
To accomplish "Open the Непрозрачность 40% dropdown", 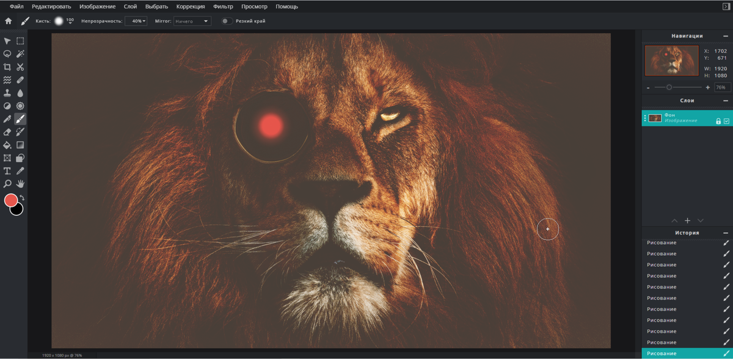I will tap(136, 21).
